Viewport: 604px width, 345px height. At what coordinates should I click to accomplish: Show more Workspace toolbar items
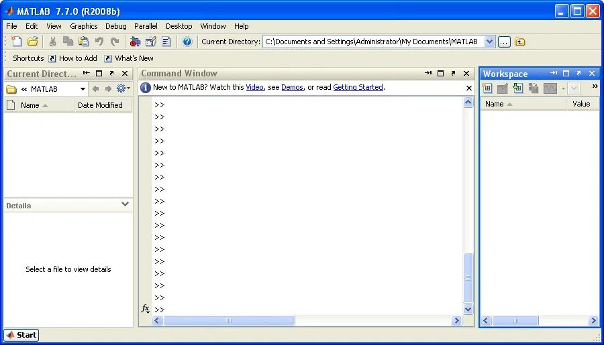coord(595,86)
